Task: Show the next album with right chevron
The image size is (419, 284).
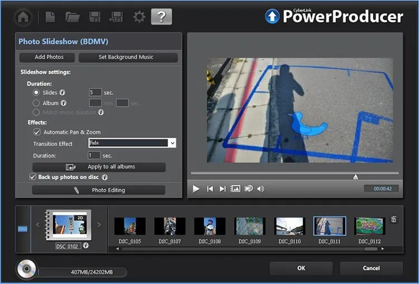Action: (x=99, y=225)
